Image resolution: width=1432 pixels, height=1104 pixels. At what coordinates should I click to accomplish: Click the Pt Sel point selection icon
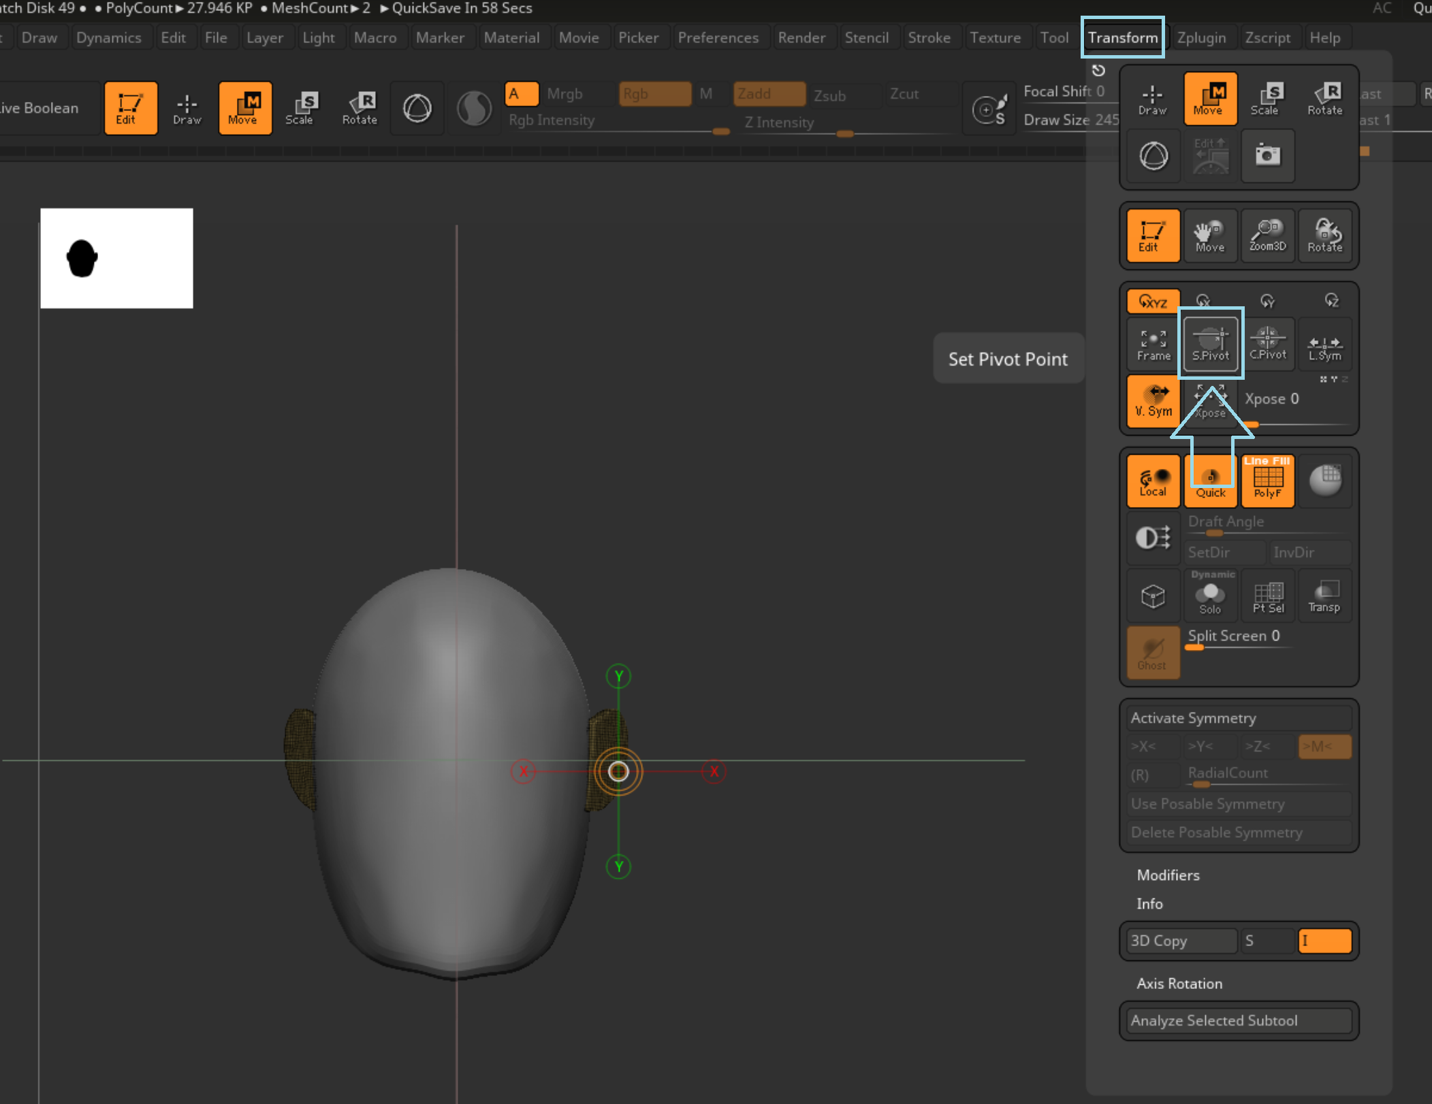1268,597
